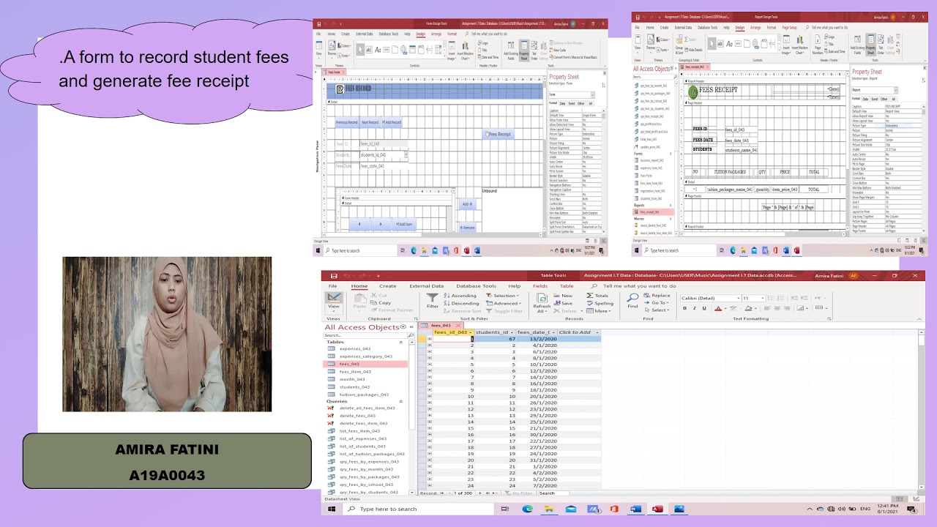The width and height of the screenshot is (937, 527).
Task: Click Toggle Filter in Sort & Filter
Action: [505, 310]
